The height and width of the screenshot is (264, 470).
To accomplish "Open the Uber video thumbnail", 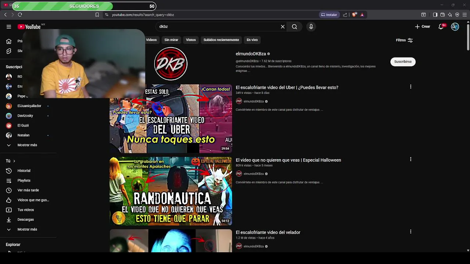I will coord(171,119).
